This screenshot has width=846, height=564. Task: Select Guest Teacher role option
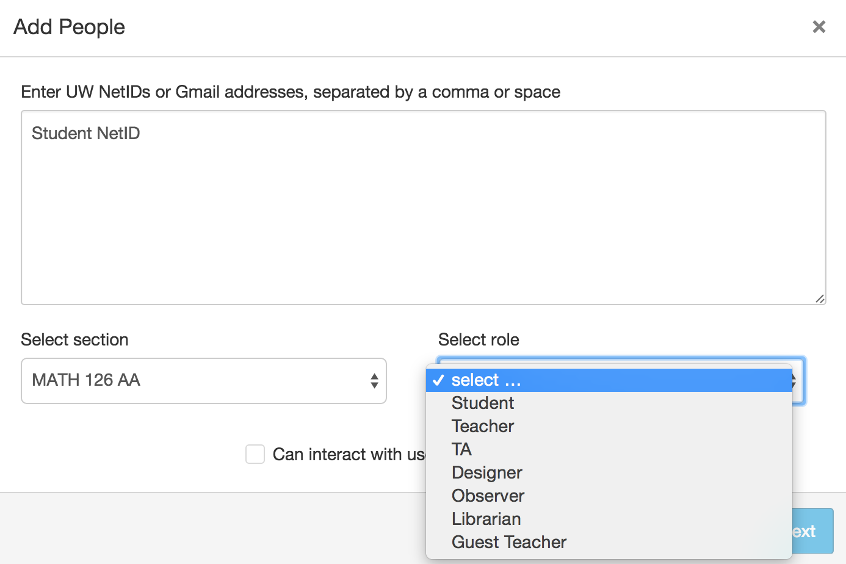click(x=609, y=543)
